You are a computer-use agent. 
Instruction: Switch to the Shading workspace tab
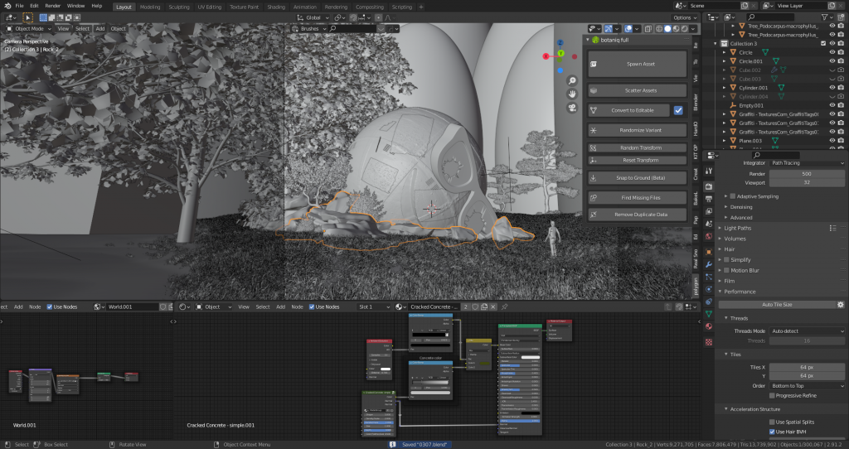(276, 7)
